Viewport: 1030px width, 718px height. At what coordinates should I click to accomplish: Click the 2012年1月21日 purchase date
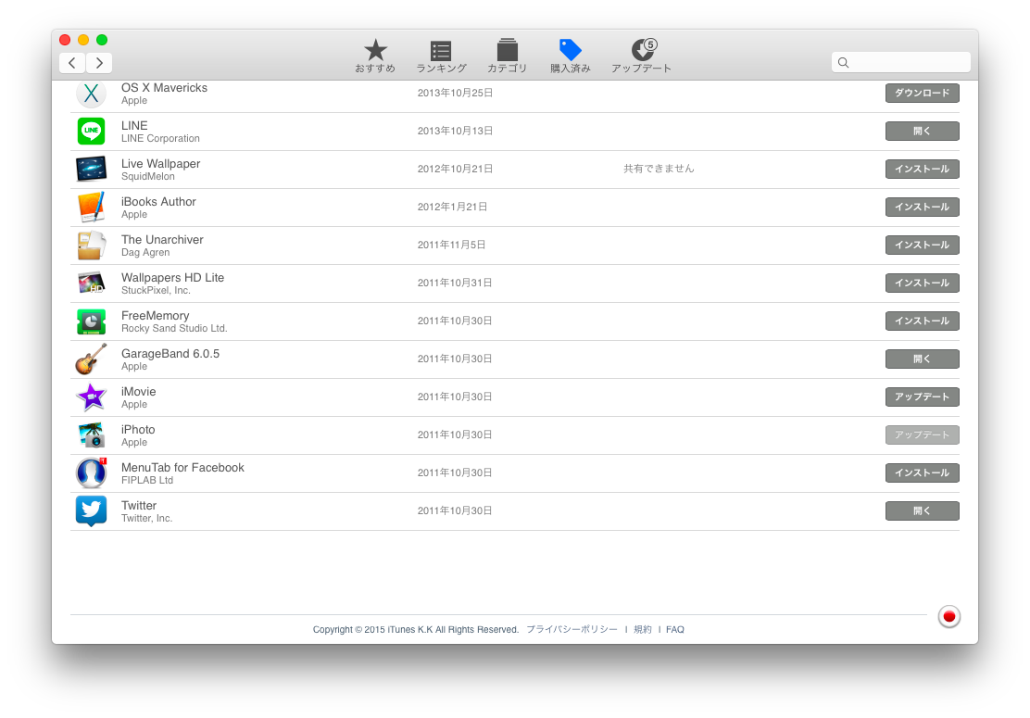453,207
